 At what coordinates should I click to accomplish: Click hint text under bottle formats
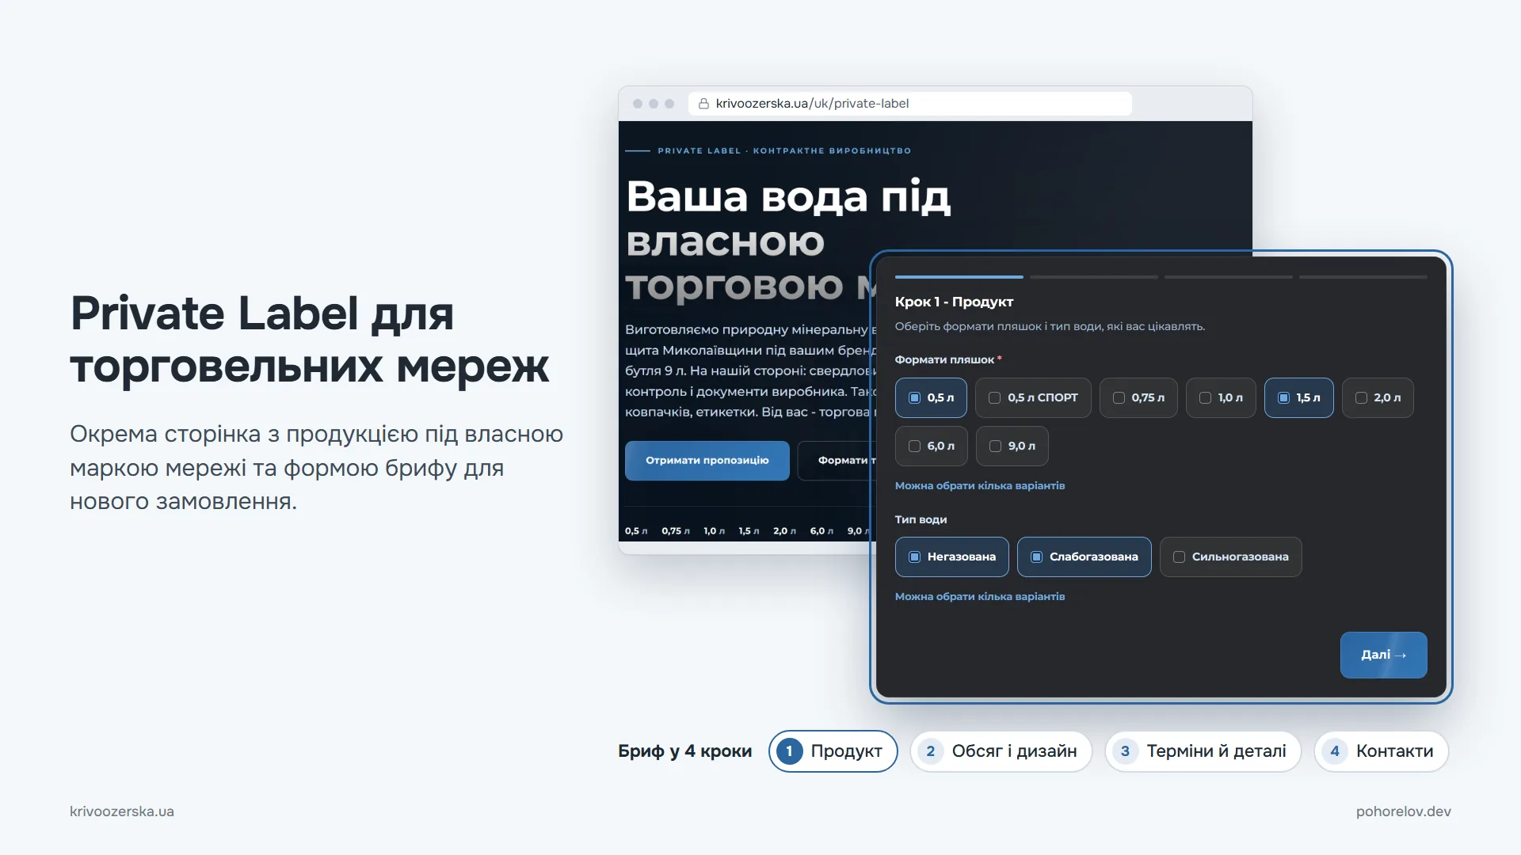(980, 485)
